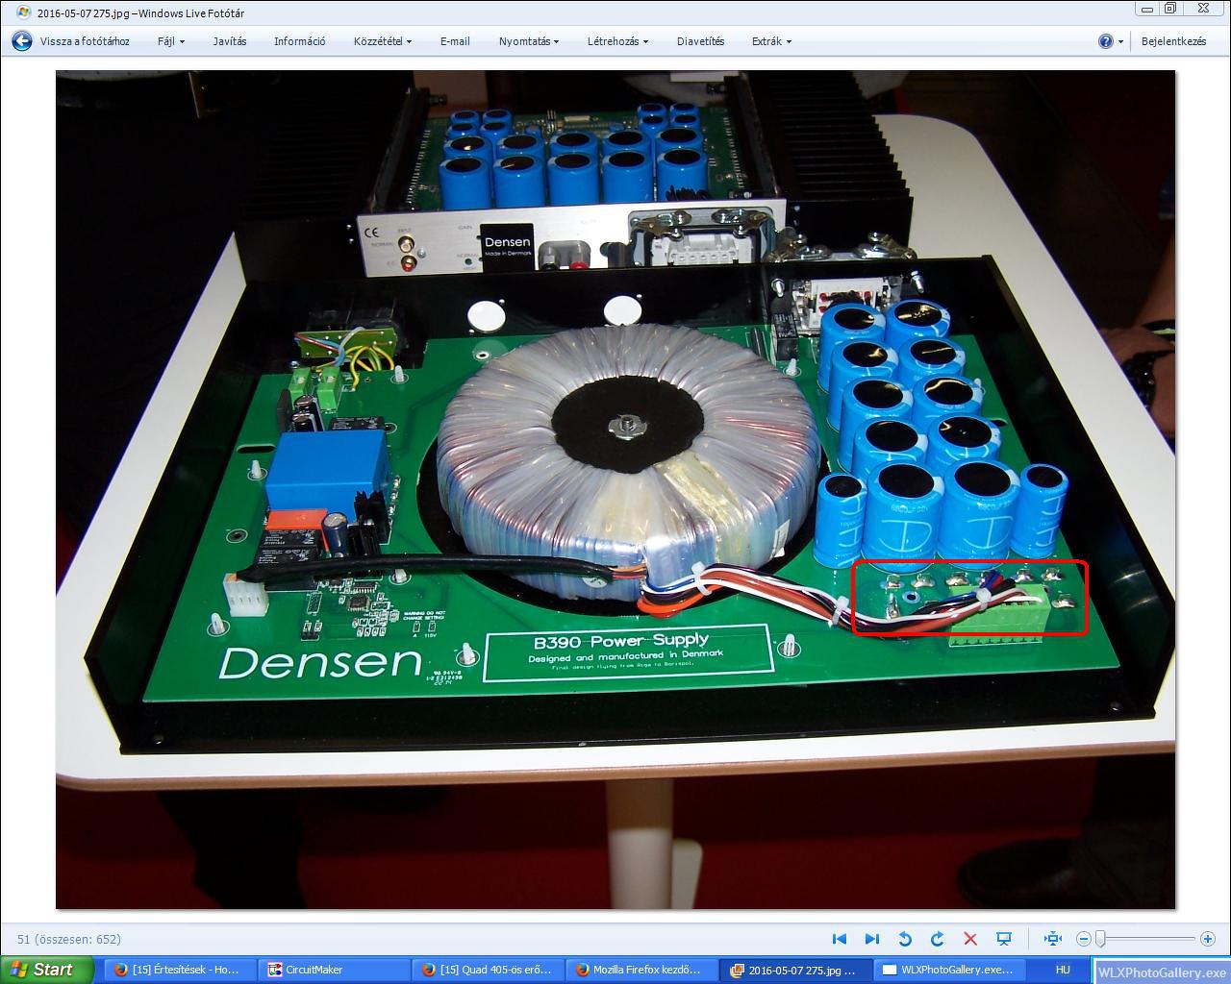Open the Fájl dropdown menu

tap(171, 41)
